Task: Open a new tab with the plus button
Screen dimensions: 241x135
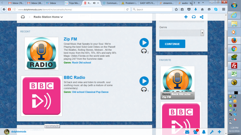Action: coord(199,3)
